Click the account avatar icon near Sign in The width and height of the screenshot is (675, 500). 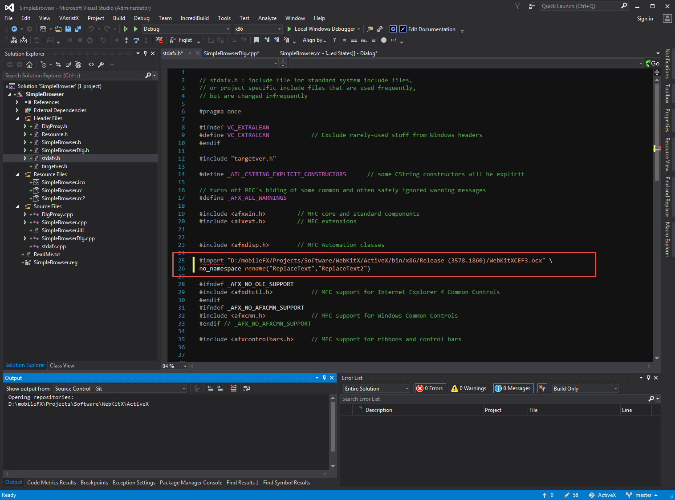[667, 18]
